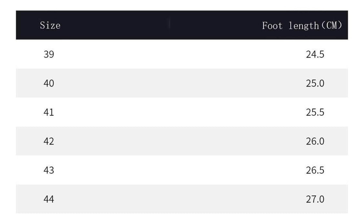Click the gray row for size 40
Image resolution: width=363 pixels, height=217 pixels.
click(182, 83)
